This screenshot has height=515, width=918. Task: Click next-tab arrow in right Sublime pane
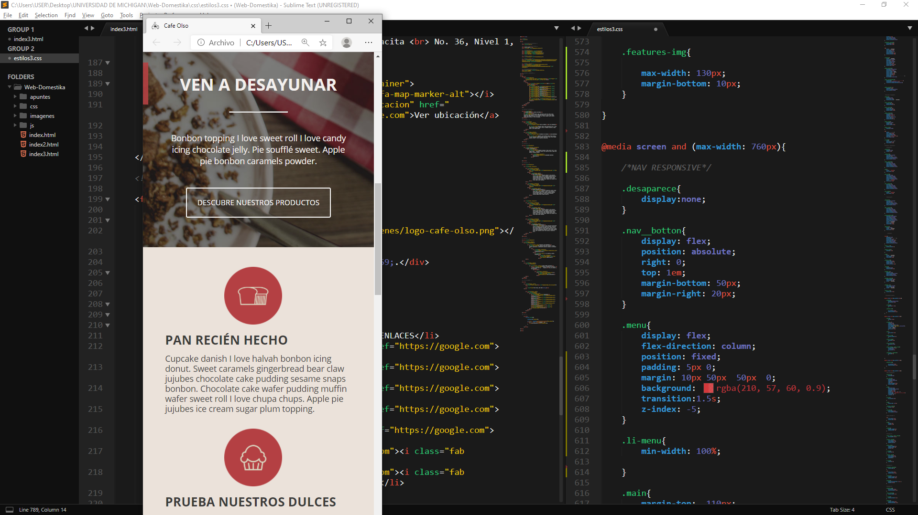point(580,29)
